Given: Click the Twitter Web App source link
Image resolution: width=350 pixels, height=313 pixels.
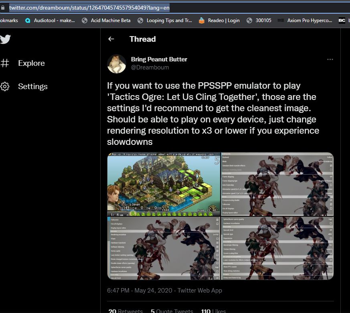Looking at the screenshot, I should [200, 291].
